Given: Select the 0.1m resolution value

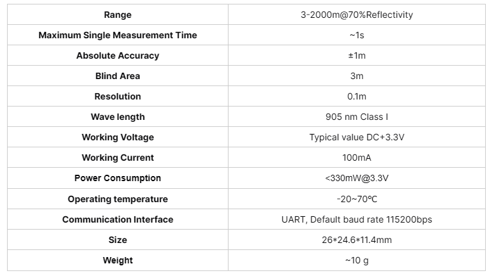Looking at the screenshot, I should point(356,96).
